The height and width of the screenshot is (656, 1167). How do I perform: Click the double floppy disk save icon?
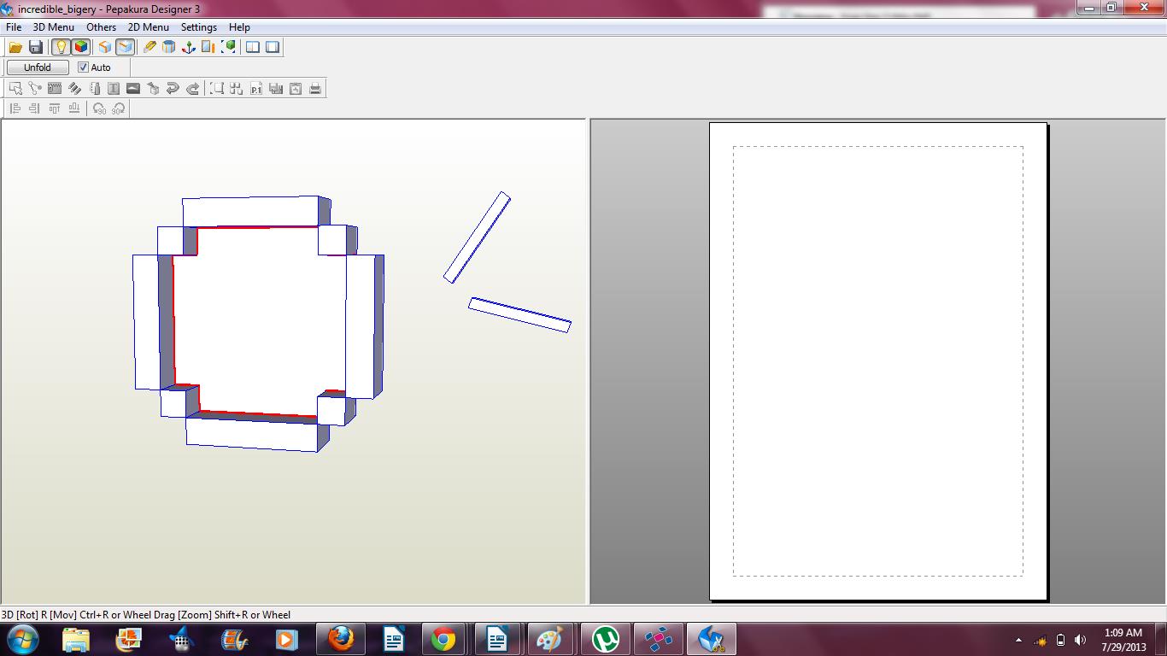pos(276,88)
